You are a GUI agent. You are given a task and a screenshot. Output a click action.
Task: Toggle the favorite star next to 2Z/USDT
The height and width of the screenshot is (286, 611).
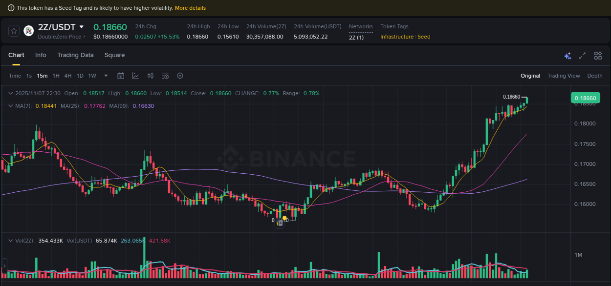tap(13, 31)
